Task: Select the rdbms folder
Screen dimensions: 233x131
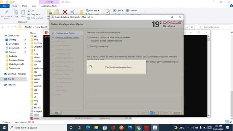Action: (36, 57)
